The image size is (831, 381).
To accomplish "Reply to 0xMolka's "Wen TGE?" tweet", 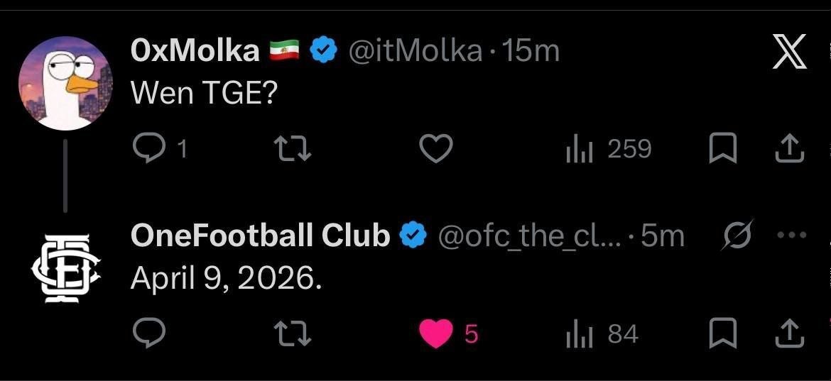I will pos(148,148).
